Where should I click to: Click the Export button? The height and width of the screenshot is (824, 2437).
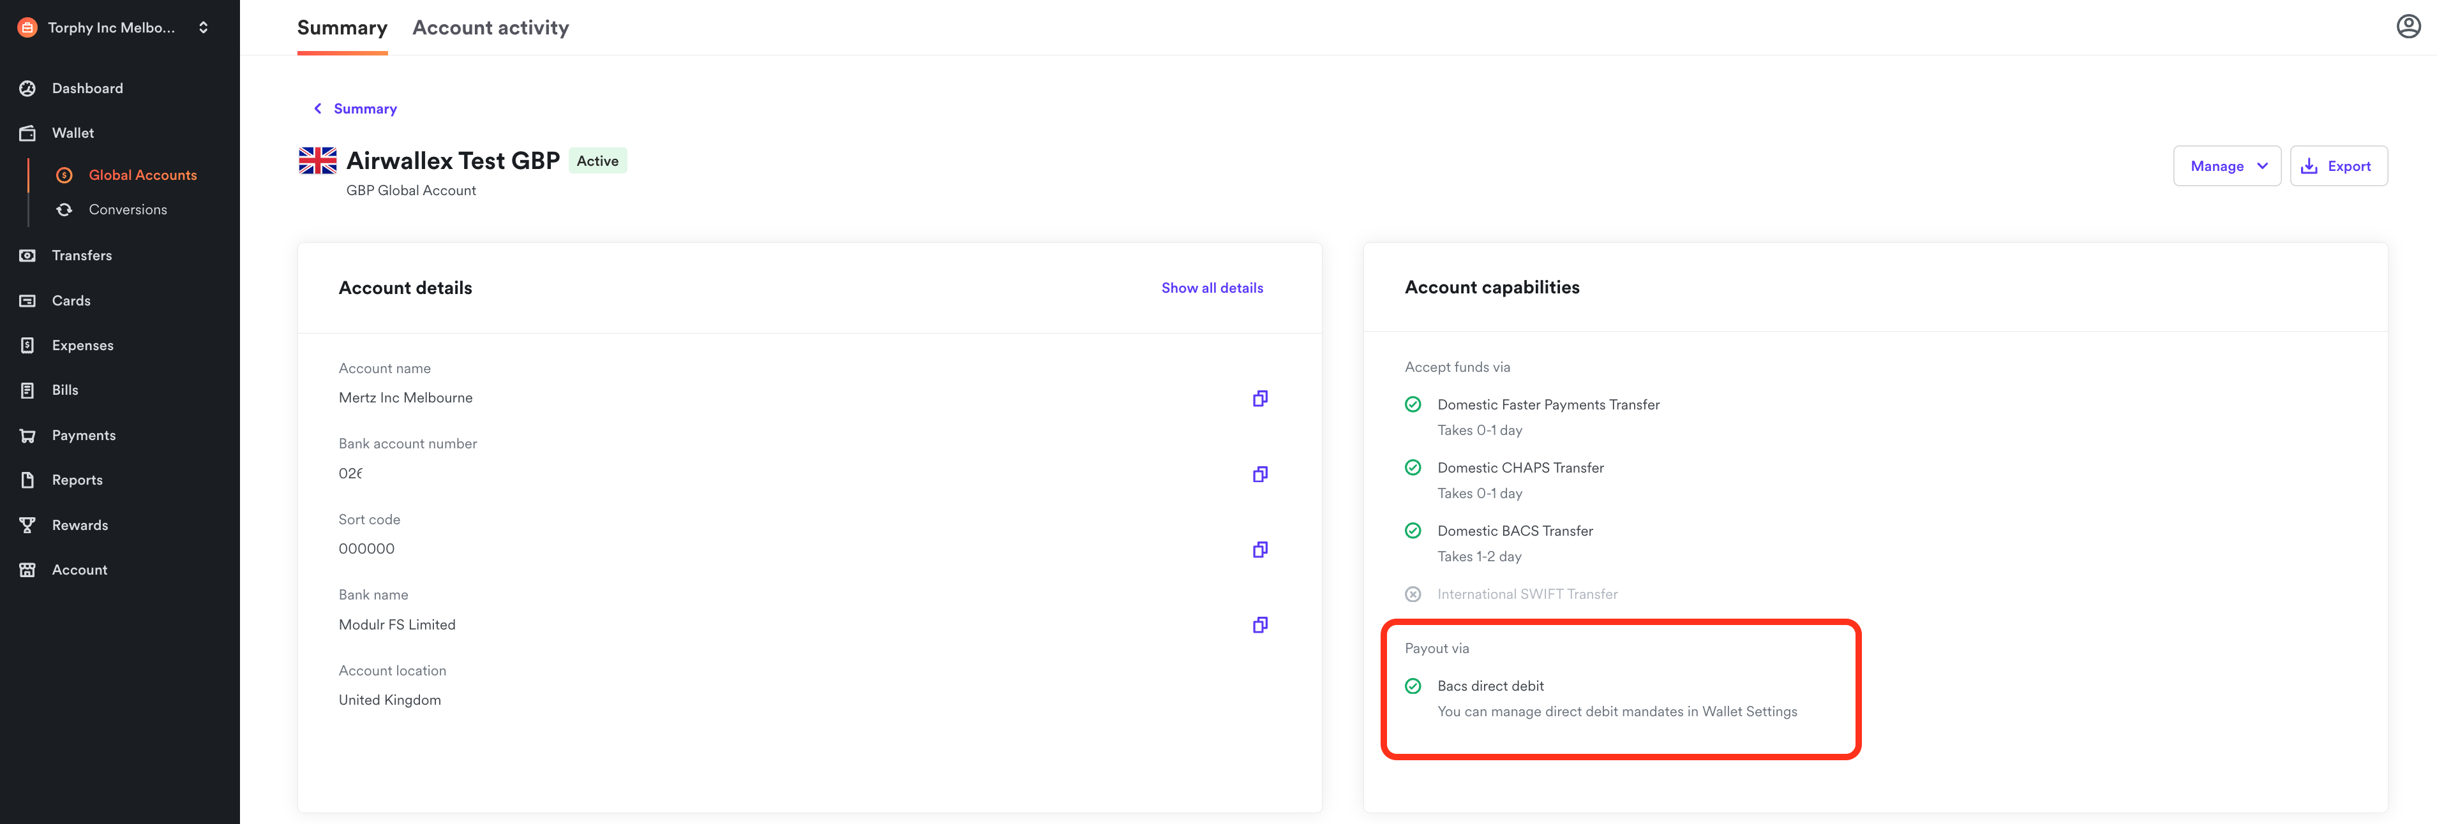(2339, 165)
